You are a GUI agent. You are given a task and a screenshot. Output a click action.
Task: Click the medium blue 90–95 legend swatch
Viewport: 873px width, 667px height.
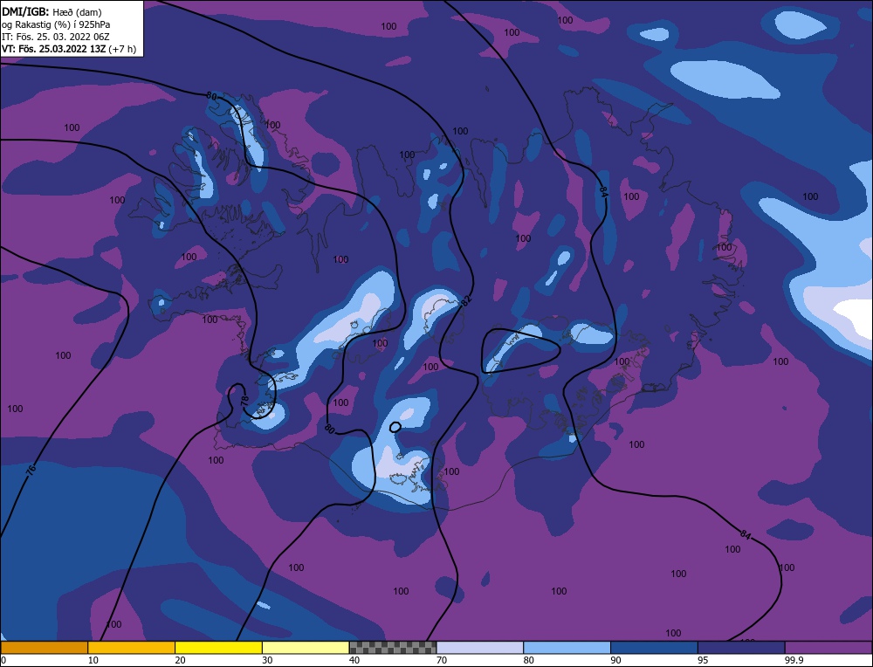pyautogui.click(x=654, y=648)
